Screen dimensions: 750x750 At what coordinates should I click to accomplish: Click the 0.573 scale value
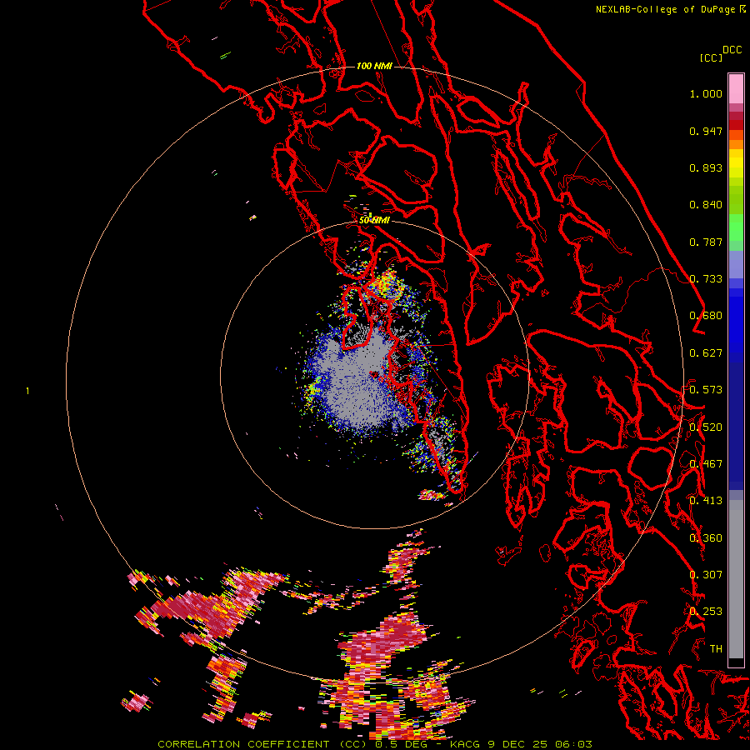[706, 390]
